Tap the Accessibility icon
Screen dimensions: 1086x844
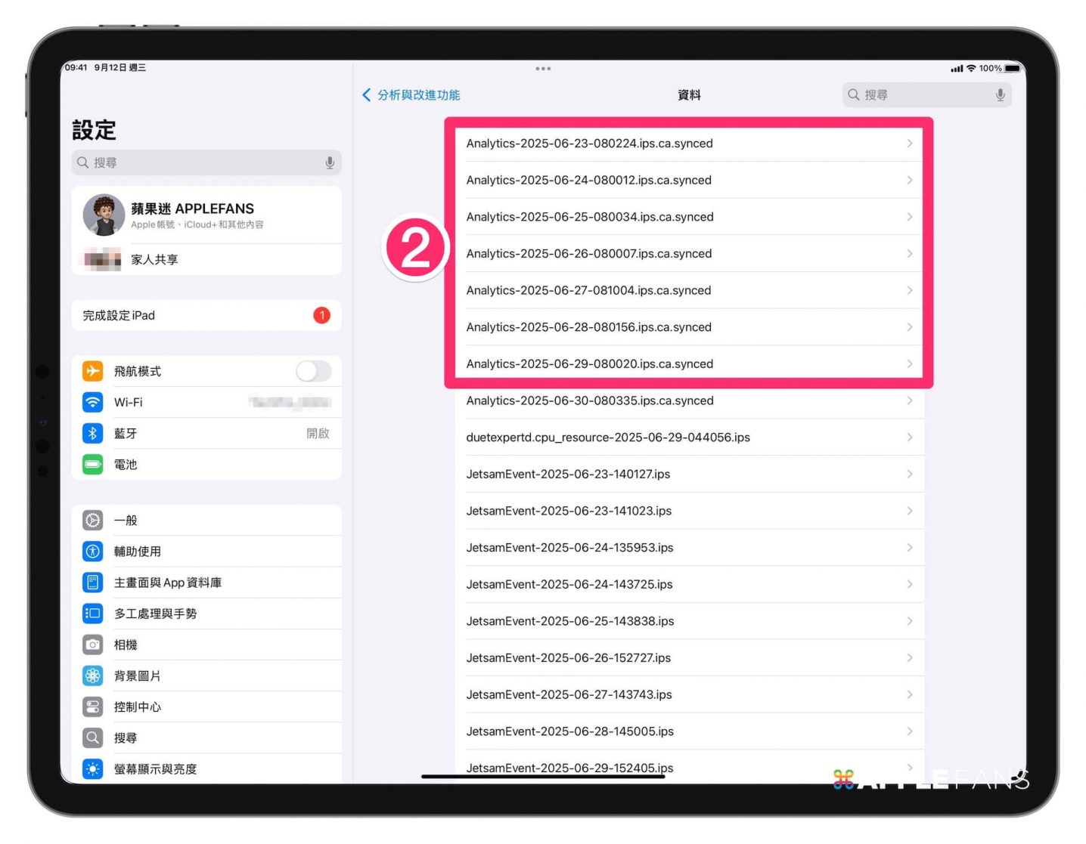92,551
